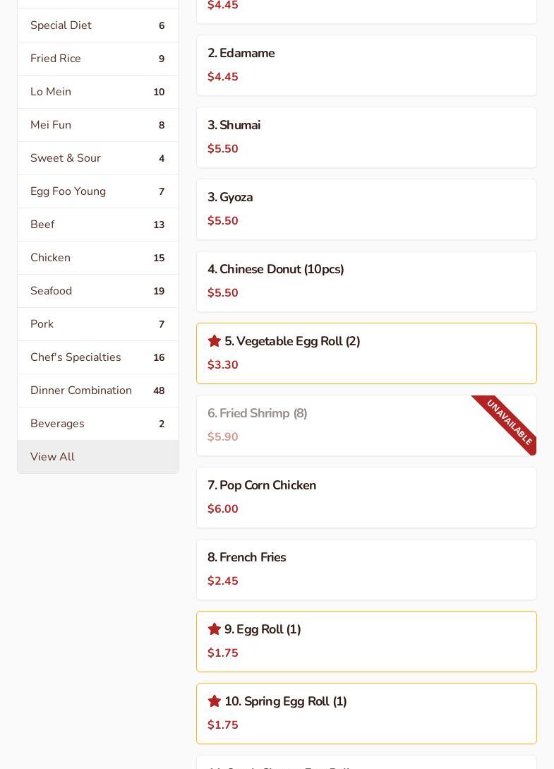Select the Gyoza item card
The width and height of the screenshot is (554, 769).
[x=366, y=209]
